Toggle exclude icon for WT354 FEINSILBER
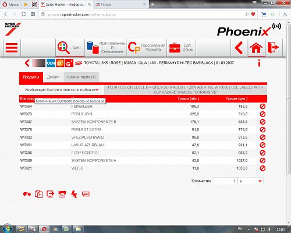Viewport: 291px width, 233px height. click(x=262, y=107)
